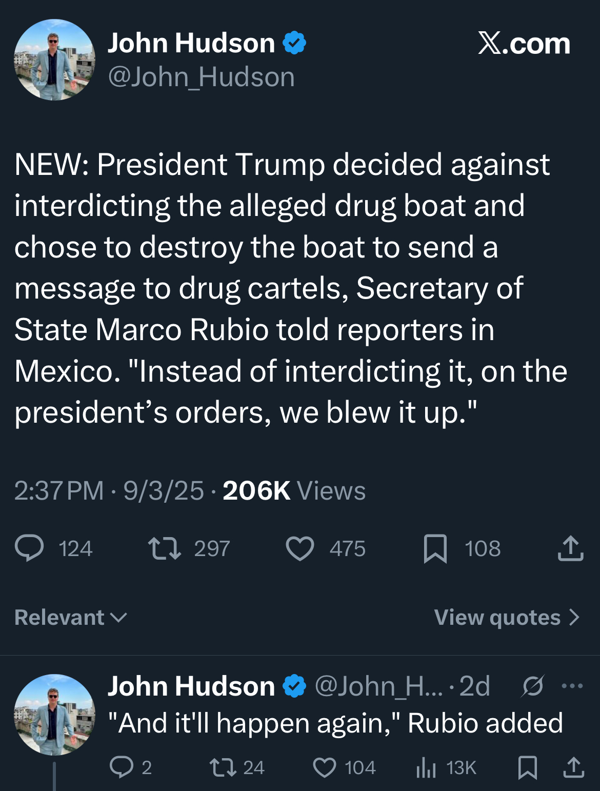Open the three-dots menu on reply
The height and width of the screenshot is (791, 600).
click(x=572, y=686)
